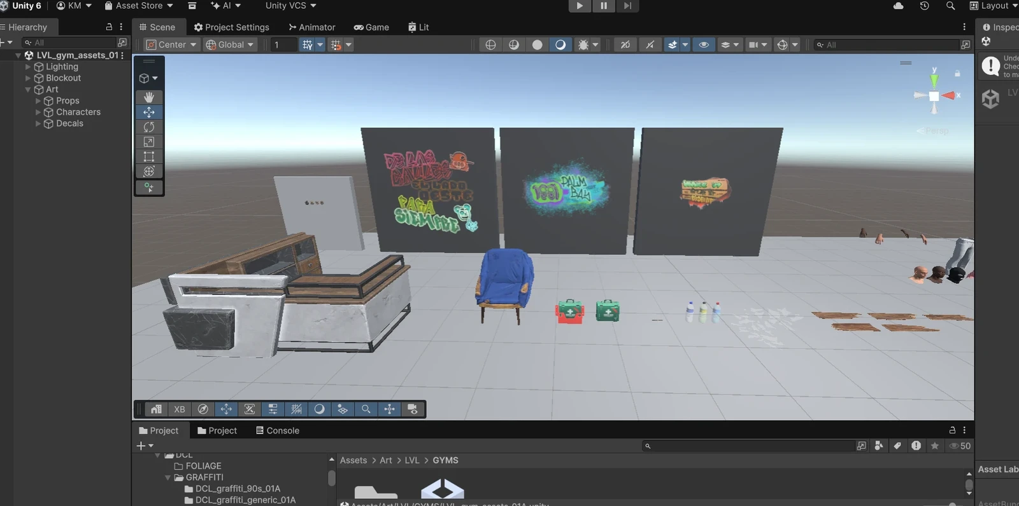The width and height of the screenshot is (1019, 506).
Task: Select the Rect transform tool
Action: coord(149,156)
